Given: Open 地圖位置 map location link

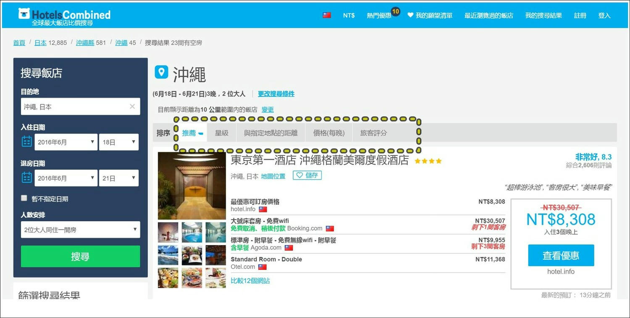Looking at the screenshot, I should point(273,176).
